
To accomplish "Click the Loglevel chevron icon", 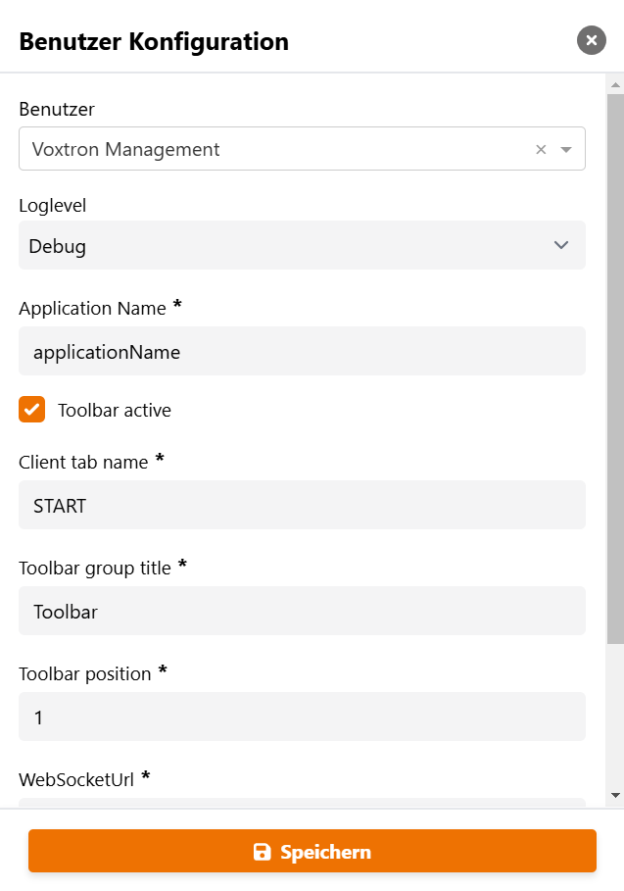I will click(x=561, y=245).
